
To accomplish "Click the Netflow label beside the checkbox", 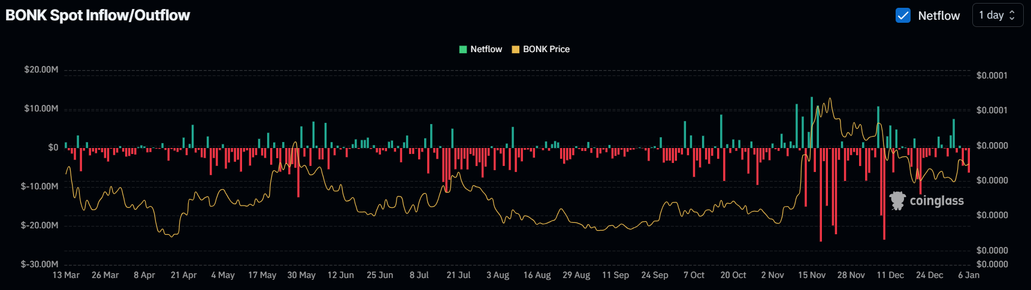I will pos(939,16).
